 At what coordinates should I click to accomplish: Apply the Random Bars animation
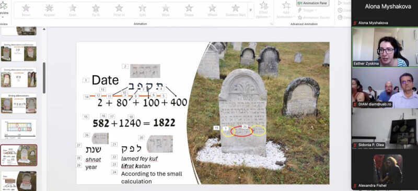236,10
